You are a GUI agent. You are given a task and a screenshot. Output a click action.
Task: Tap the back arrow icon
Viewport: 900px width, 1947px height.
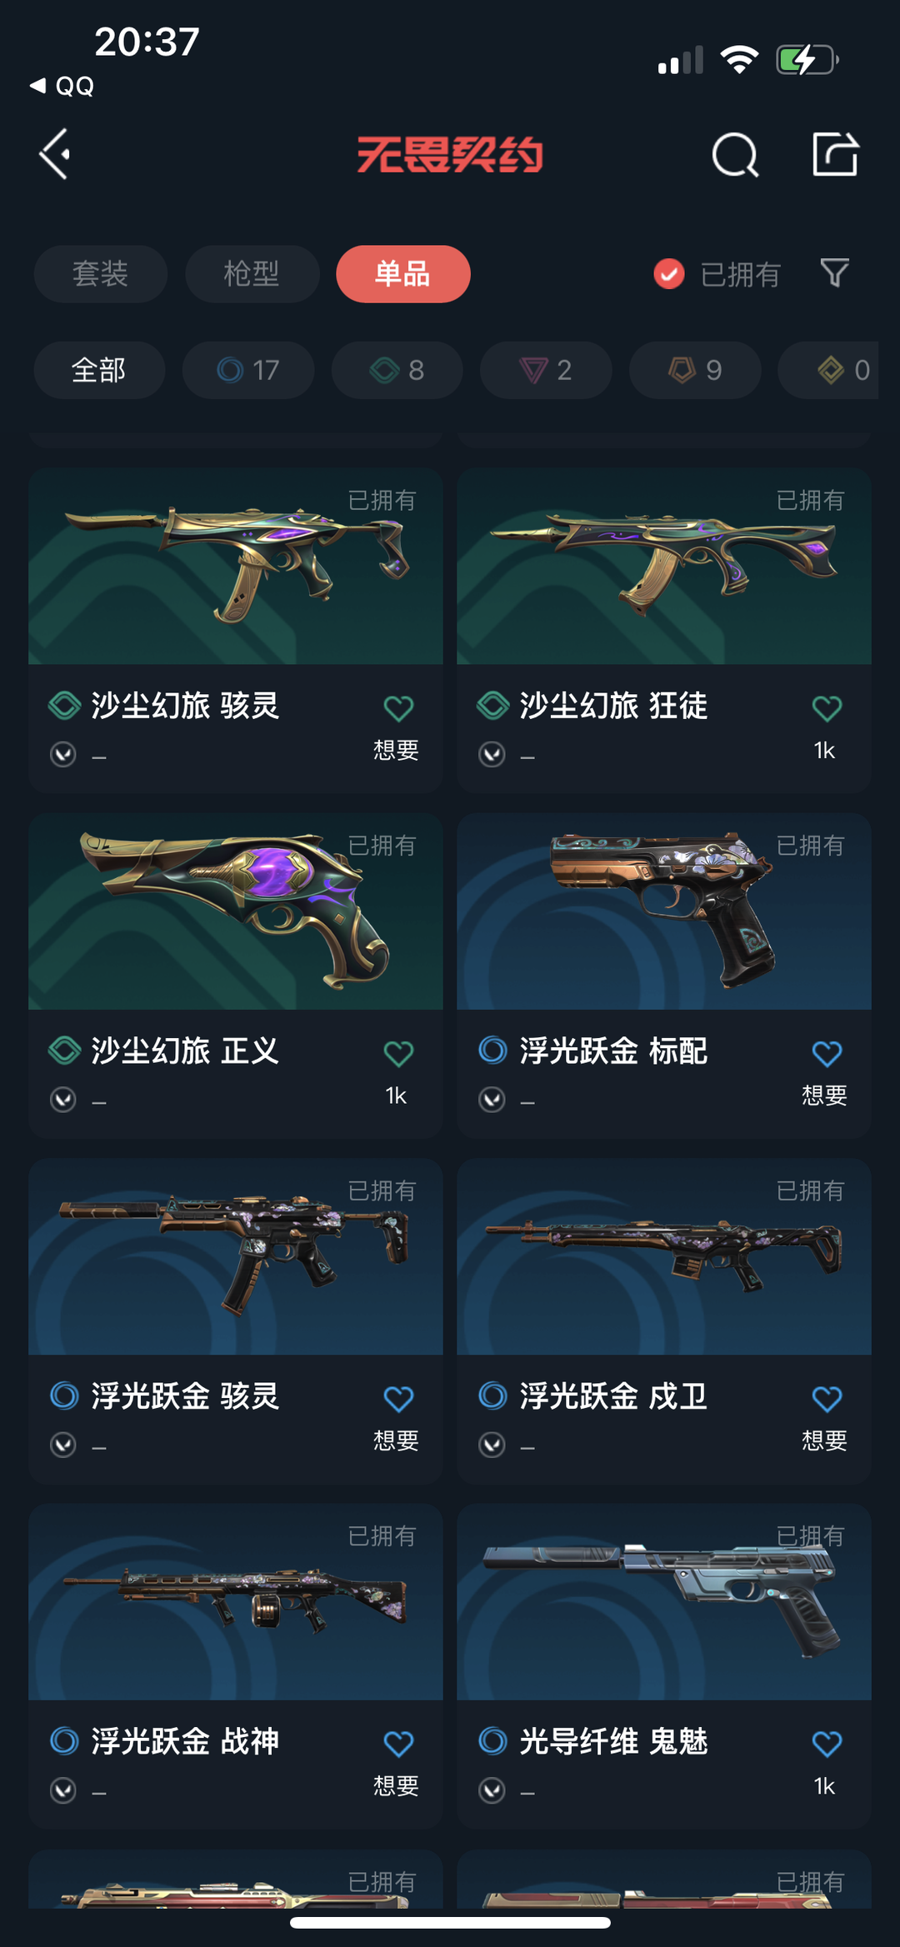55,154
